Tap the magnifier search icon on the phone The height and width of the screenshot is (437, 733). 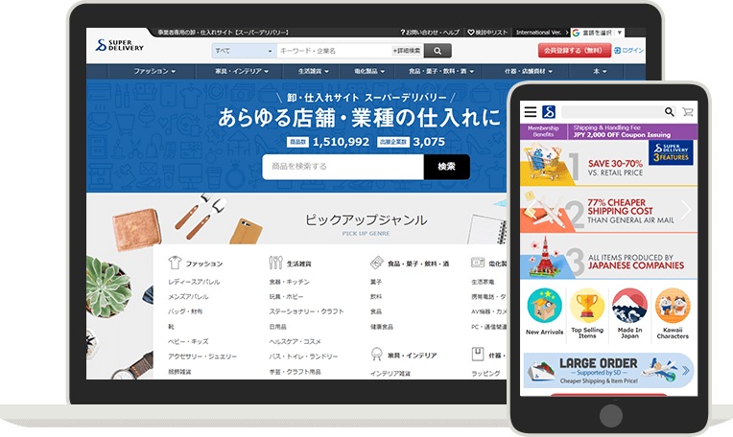pyautogui.click(x=670, y=112)
